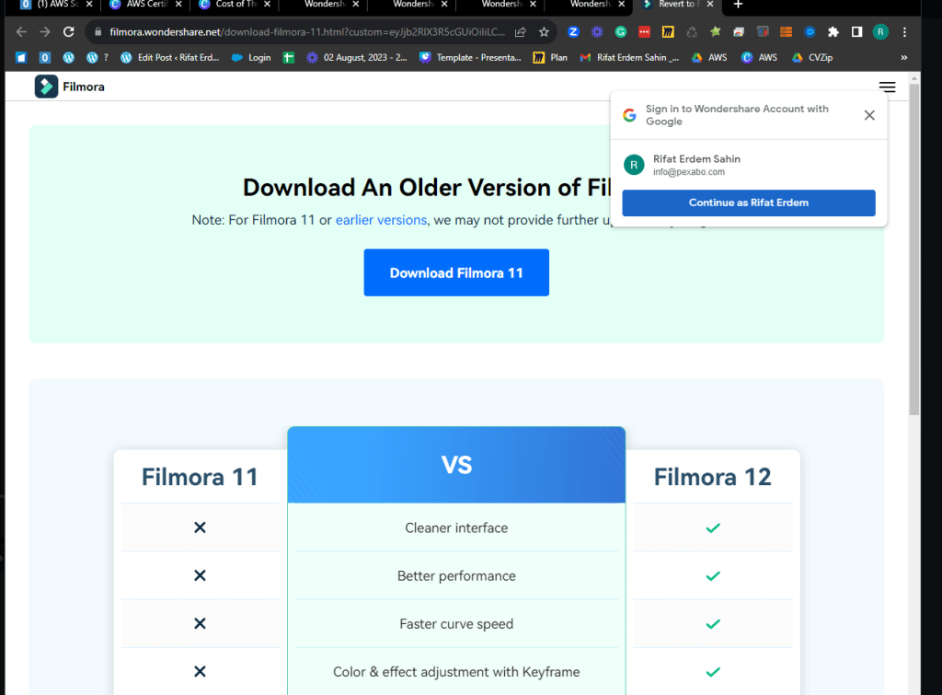This screenshot has width=942, height=695.
Task: Open the Plan bookmark
Action: pyautogui.click(x=550, y=58)
